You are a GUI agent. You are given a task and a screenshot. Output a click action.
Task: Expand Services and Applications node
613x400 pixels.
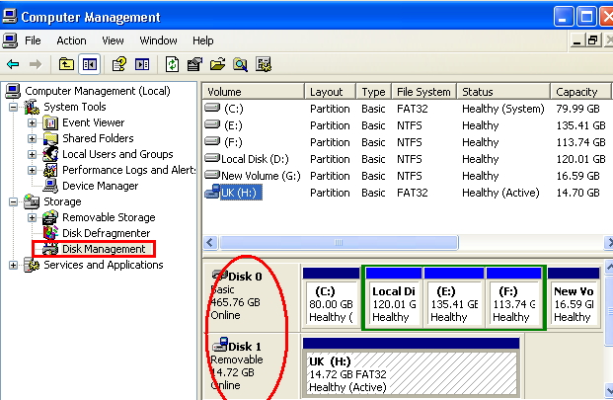[x=13, y=265]
